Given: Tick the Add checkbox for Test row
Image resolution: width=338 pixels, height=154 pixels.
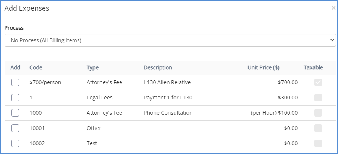Looking at the screenshot, I should (x=15, y=143).
